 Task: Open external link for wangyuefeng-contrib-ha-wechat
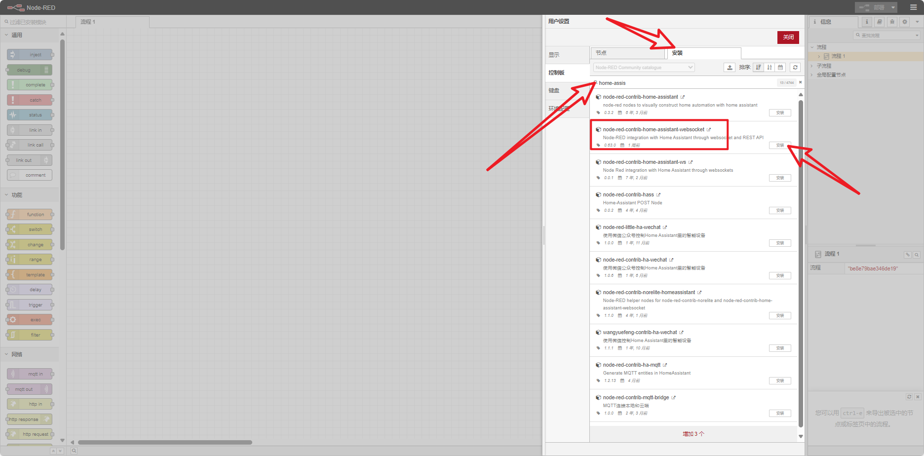pos(681,333)
